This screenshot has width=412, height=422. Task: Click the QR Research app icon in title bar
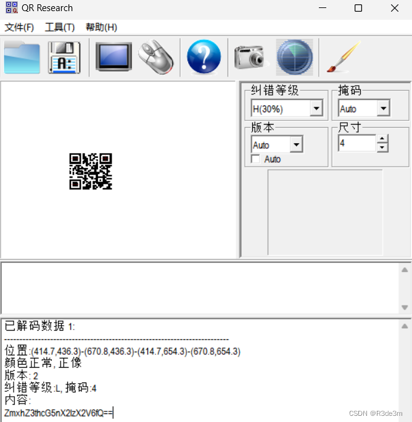point(12,7)
